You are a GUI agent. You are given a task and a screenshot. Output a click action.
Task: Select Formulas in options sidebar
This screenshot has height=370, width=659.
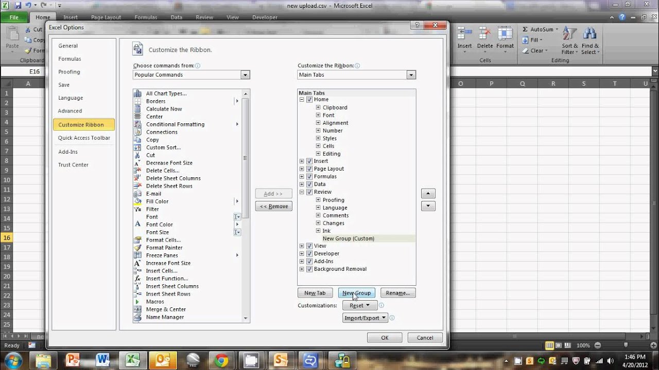(70, 59)
